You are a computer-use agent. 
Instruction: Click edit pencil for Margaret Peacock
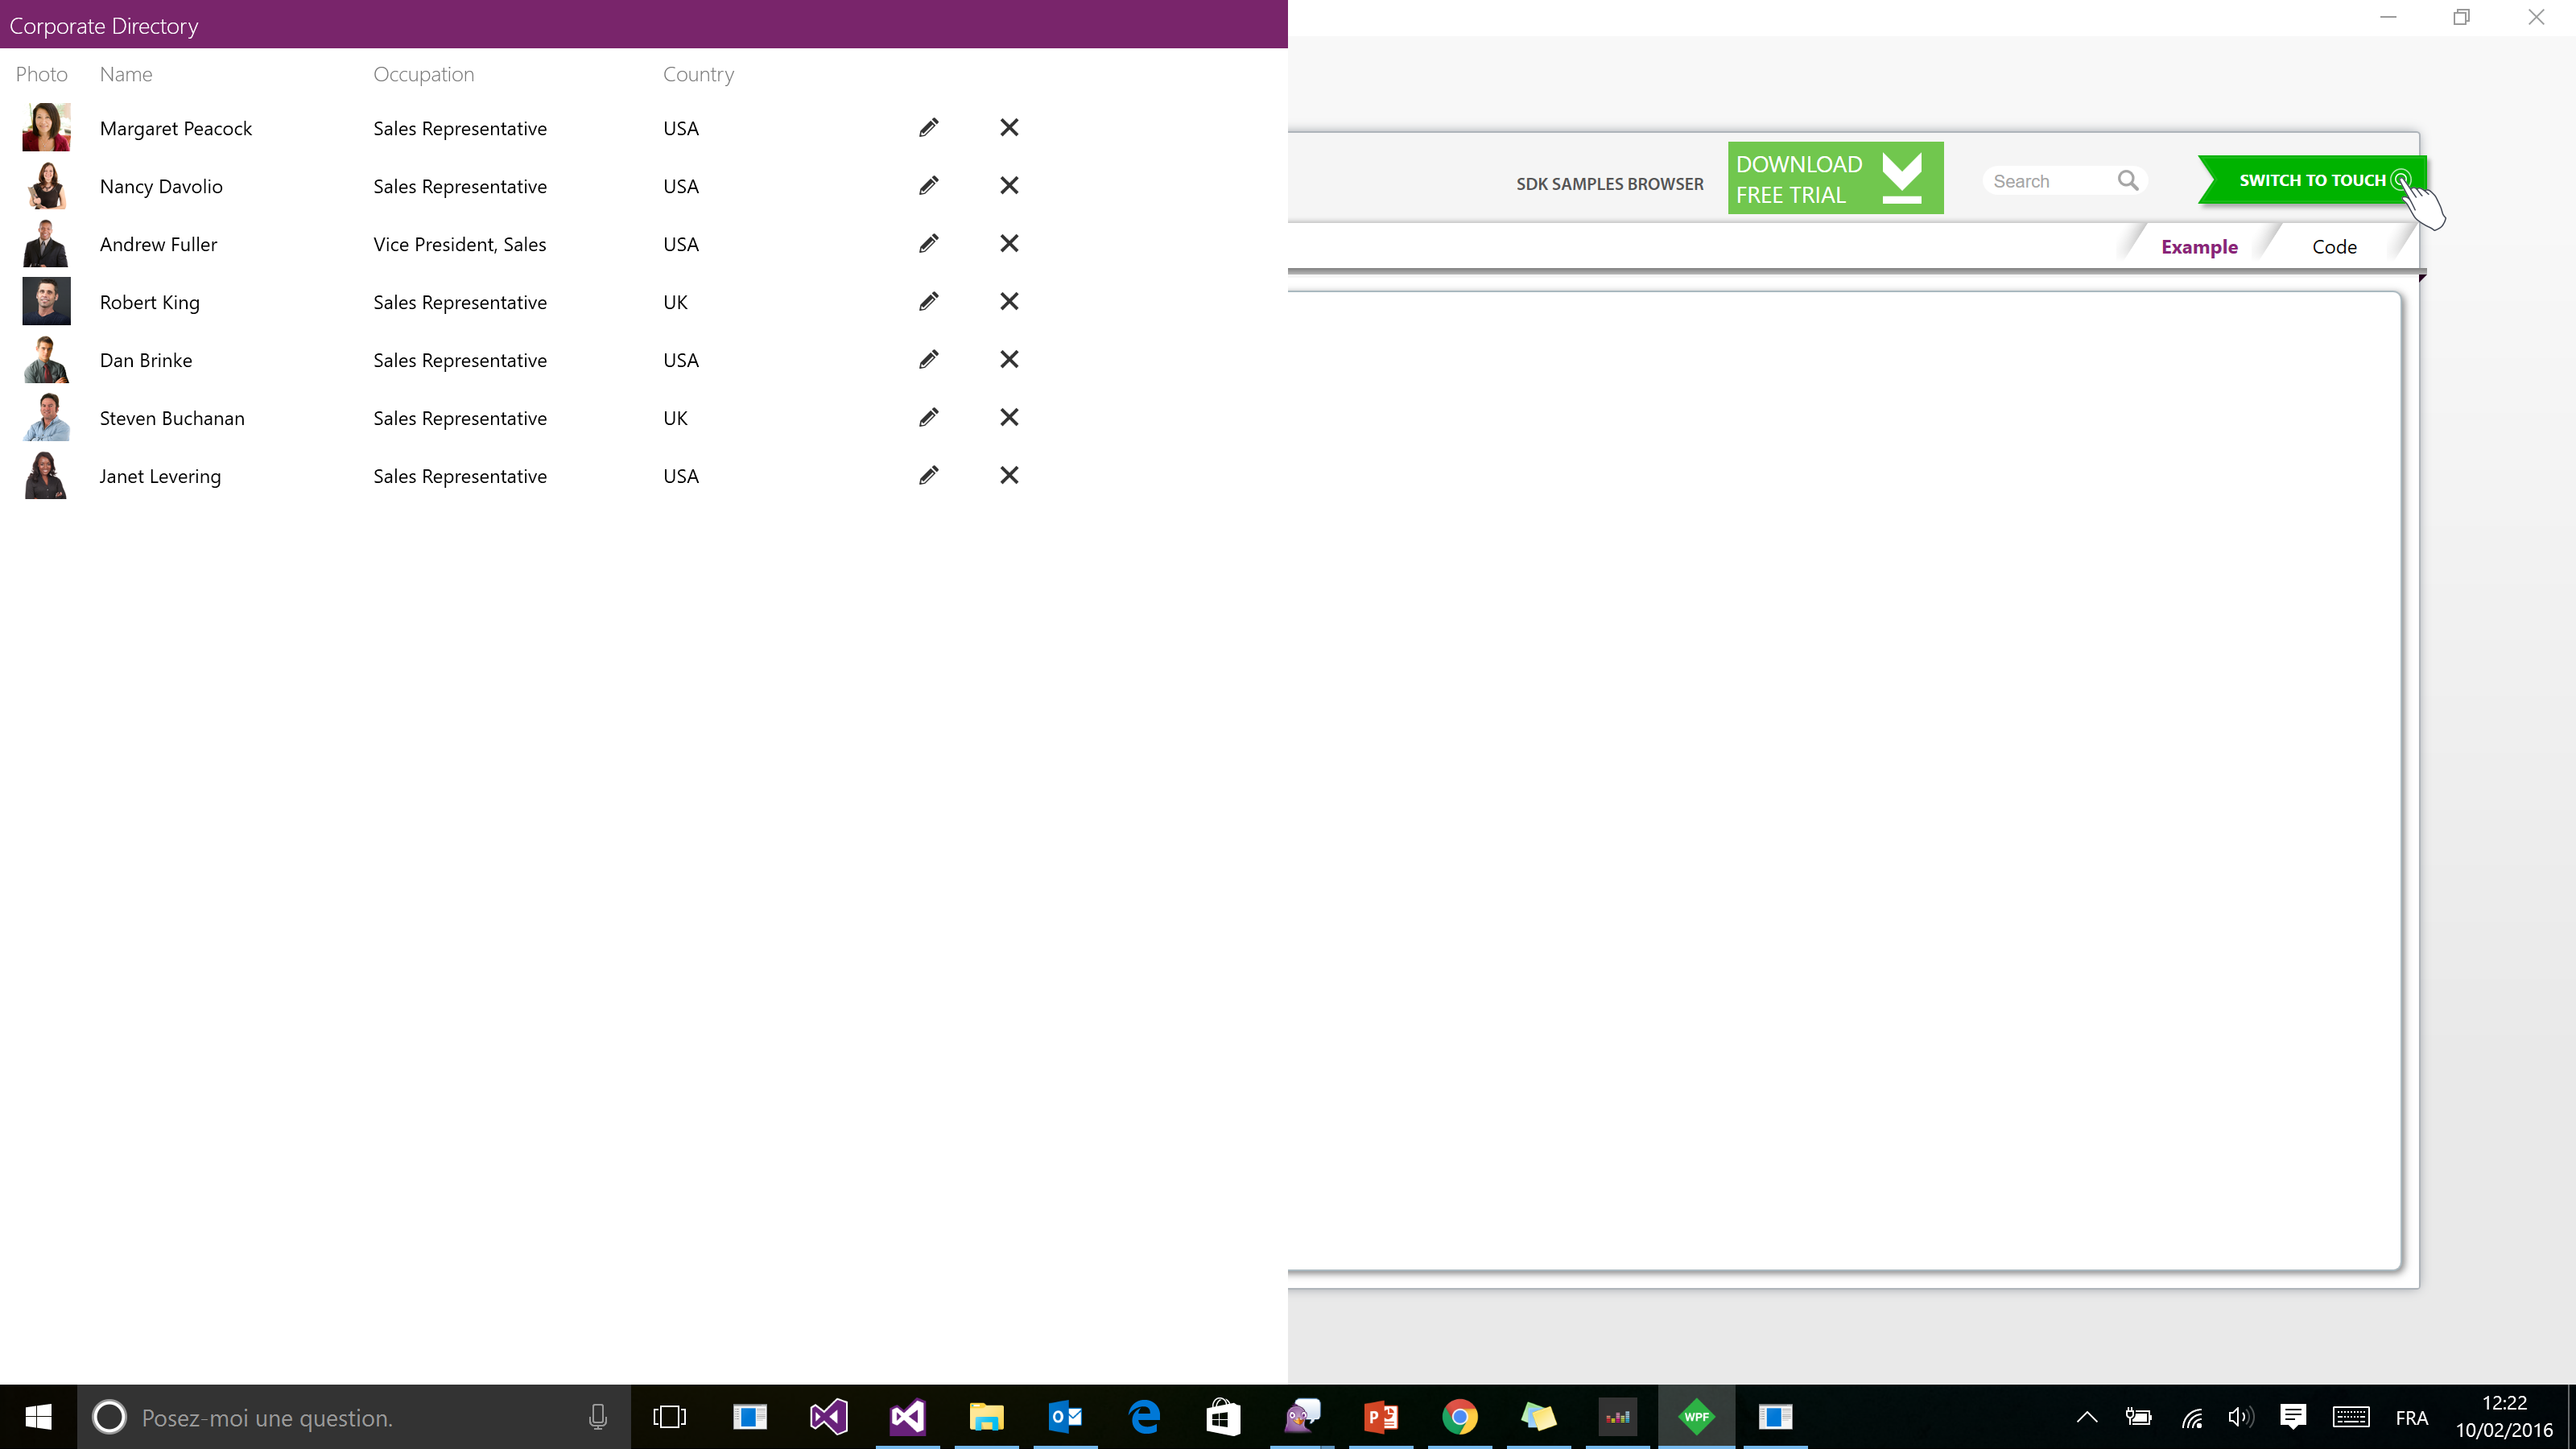[928, 128]
